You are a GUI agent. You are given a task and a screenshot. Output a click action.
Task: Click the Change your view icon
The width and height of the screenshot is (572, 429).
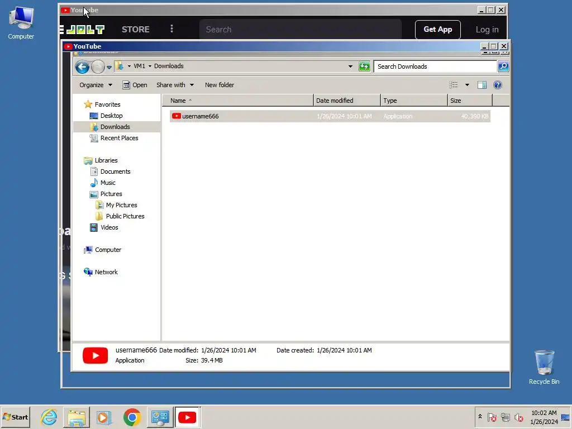point(454,85)
